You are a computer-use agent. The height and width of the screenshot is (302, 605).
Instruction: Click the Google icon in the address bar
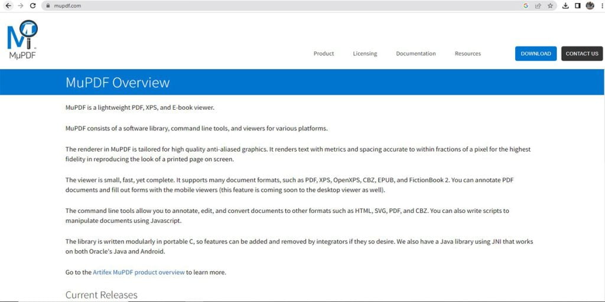[525, 6]
